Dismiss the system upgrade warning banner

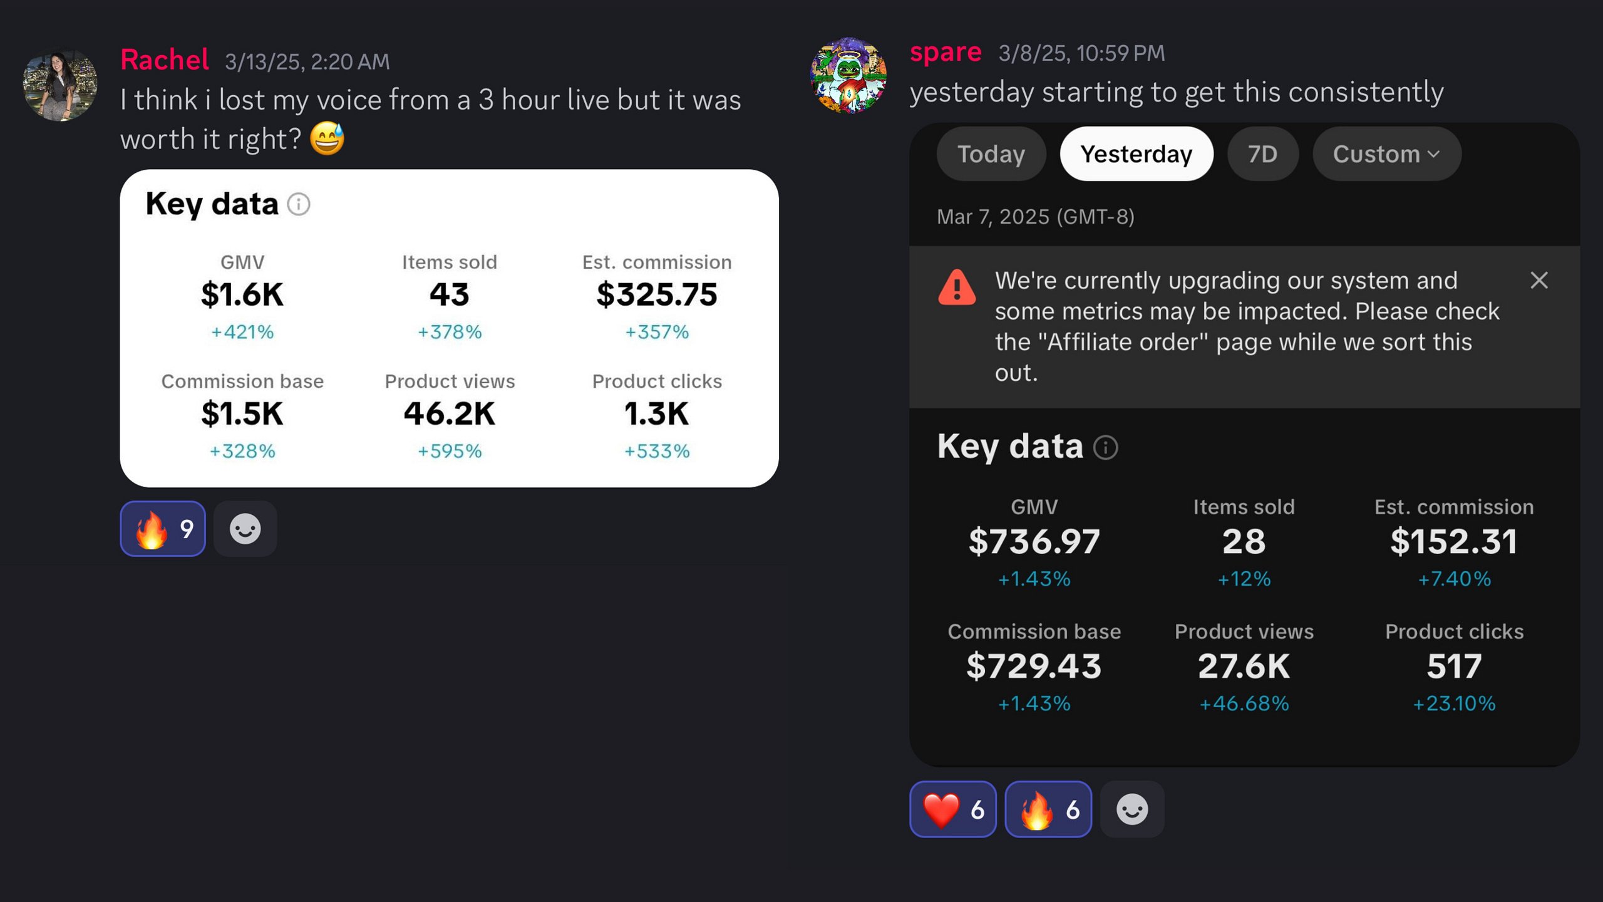point(1539,280)
